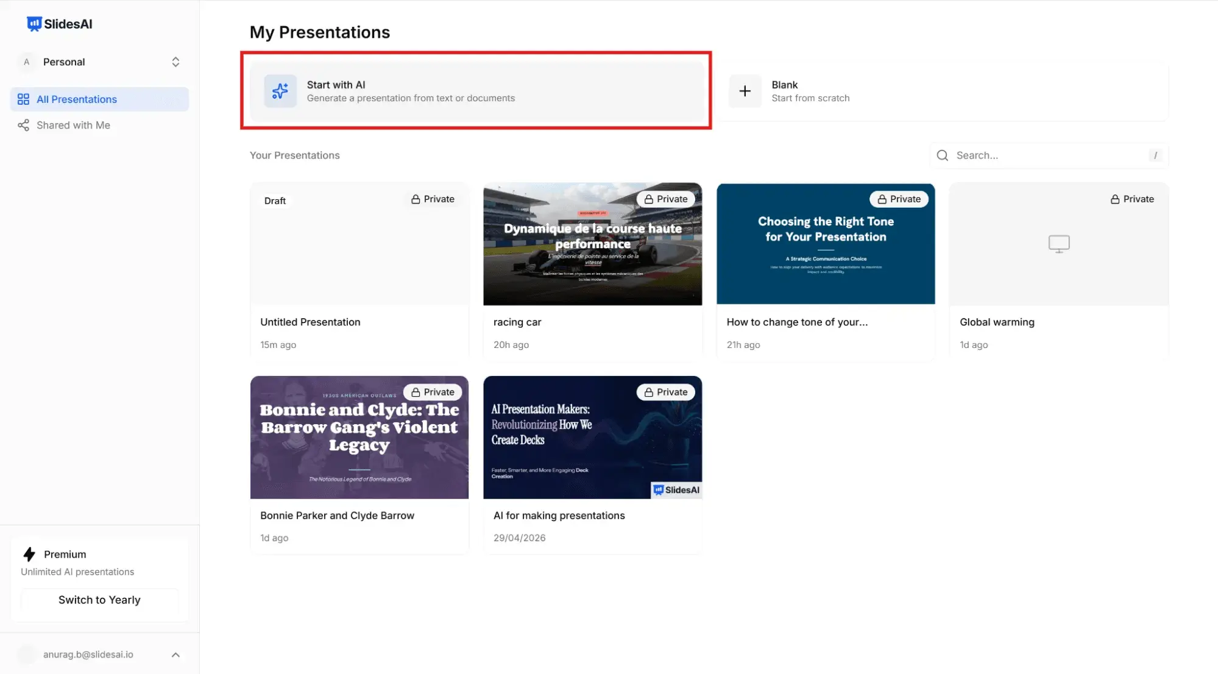The width and height of the screenshot is (1218, 674).
Task: Click the Private badge on Untitled Presentation card
Action: 433,199
